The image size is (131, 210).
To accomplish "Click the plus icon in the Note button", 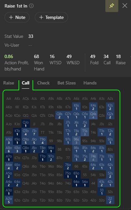I will click(x=11, y=17).
